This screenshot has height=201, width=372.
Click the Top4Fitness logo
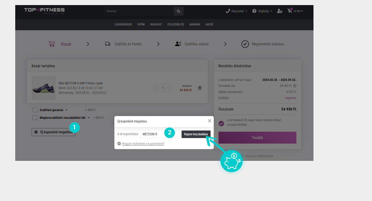click(x=44, y=11)
